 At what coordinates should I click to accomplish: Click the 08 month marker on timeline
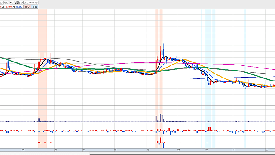tap(148, 150)
